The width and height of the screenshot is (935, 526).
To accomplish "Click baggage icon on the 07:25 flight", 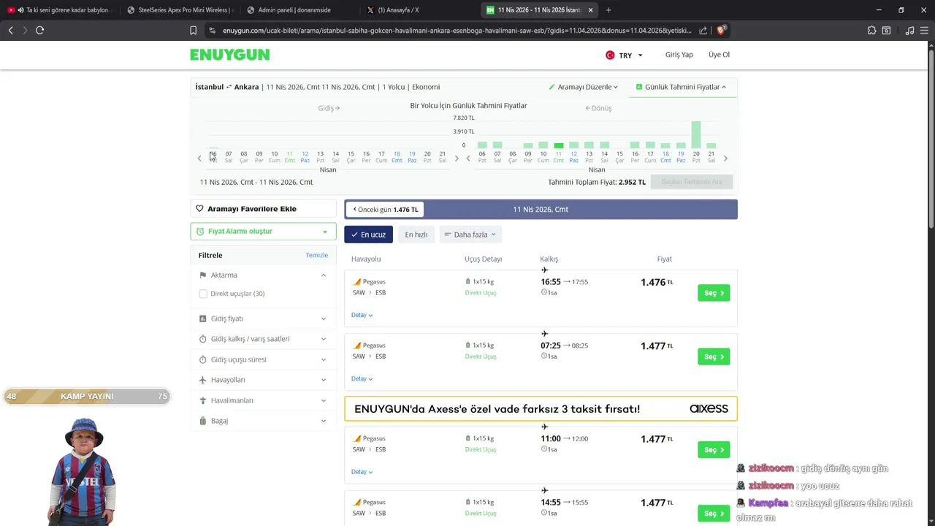I will [x=468, y=345].
